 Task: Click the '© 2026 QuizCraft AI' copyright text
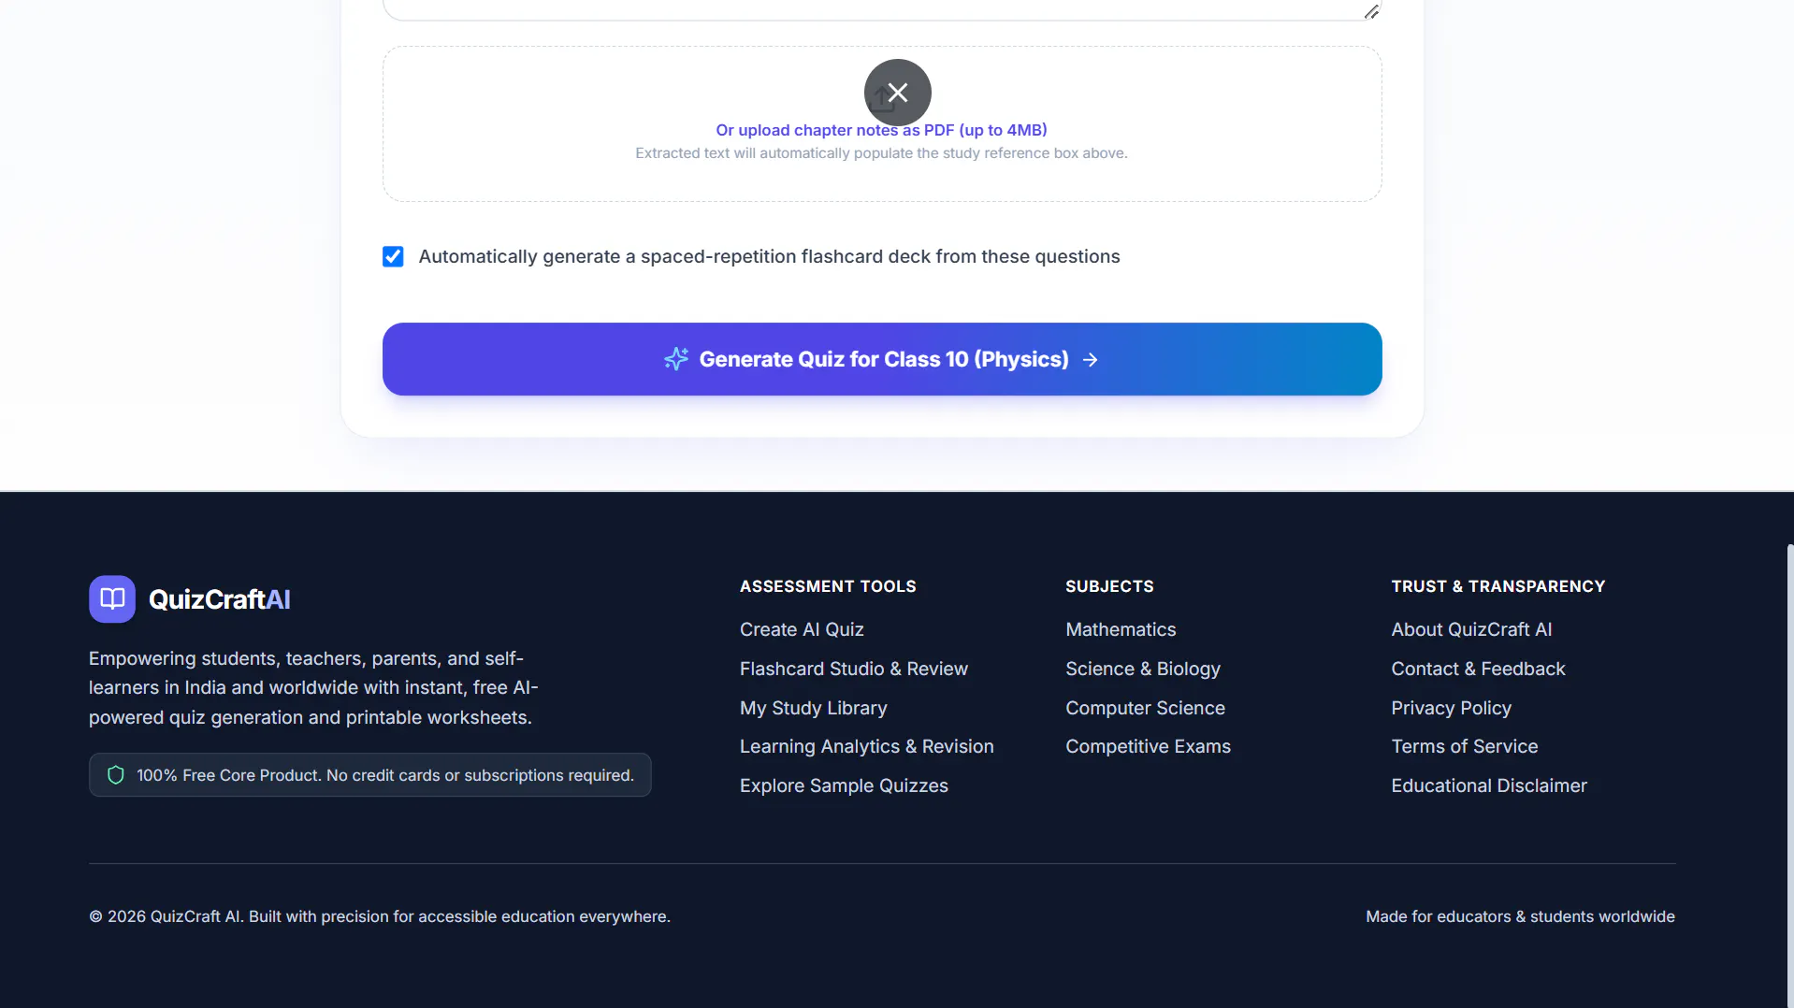click(x=380, y=916)
